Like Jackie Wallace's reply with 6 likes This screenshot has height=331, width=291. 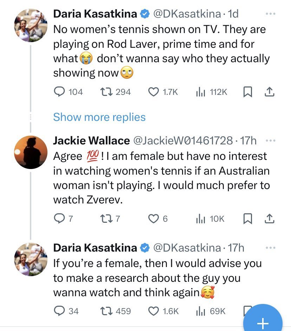(154, 219)
